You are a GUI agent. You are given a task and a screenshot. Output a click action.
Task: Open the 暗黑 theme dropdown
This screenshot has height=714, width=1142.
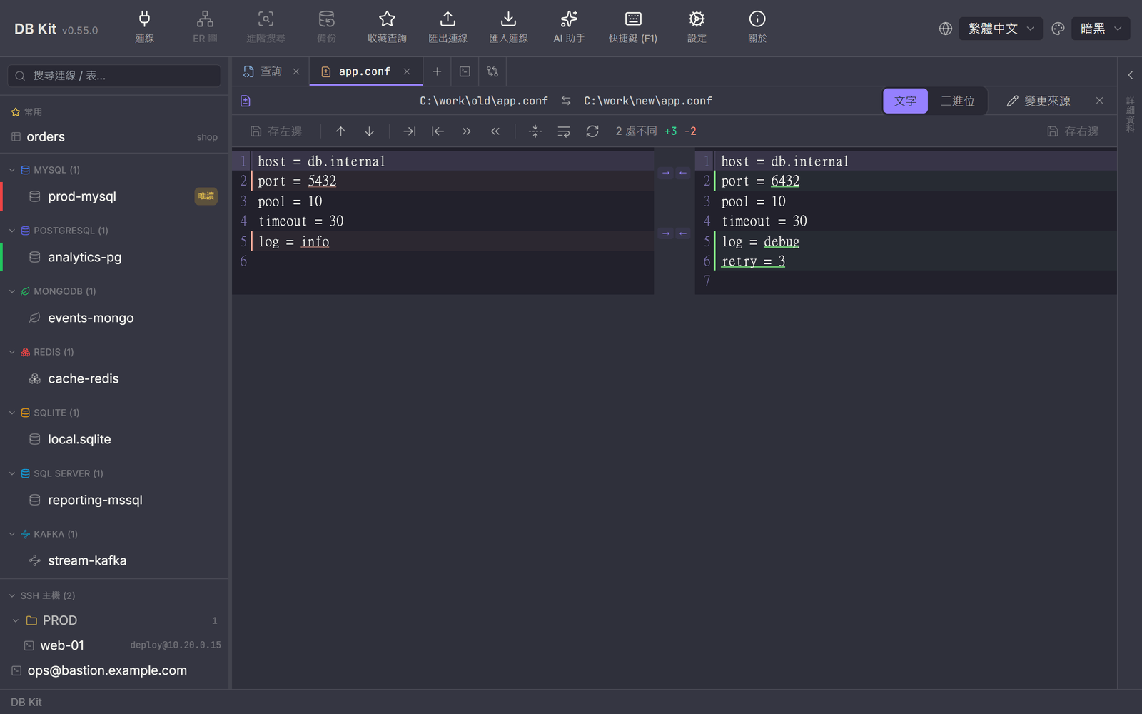pos(1100,29)
